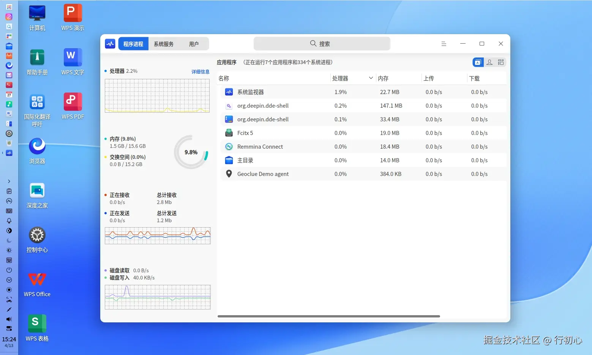Image resolution: width=592 pixels, height=355 pixels.
Task: Click the brightness sun tray icon
Action: tap(9, 250)
